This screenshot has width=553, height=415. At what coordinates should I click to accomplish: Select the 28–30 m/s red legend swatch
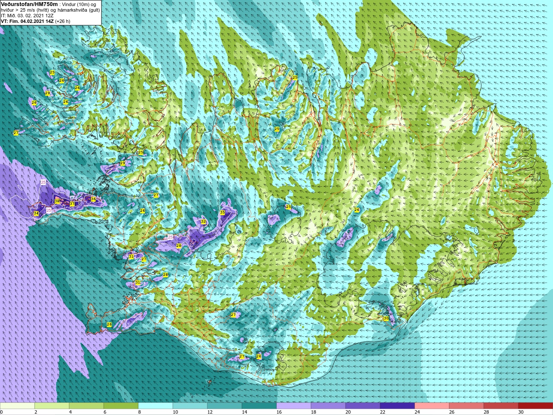click(x=501, y=406)
